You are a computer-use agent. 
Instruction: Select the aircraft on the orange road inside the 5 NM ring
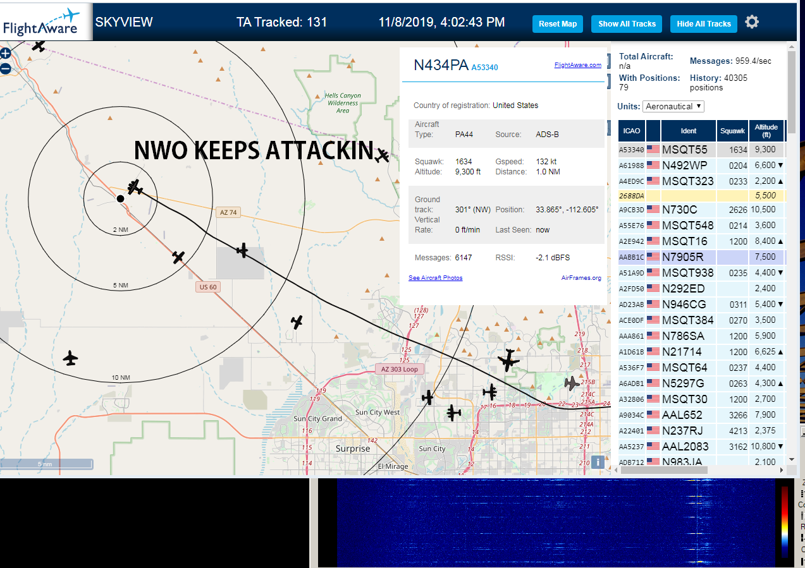(178, 257)
